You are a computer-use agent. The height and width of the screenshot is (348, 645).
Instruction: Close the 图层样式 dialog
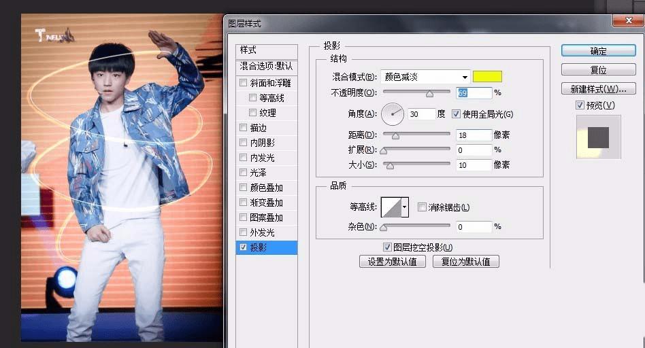click(x=628, y=20)
